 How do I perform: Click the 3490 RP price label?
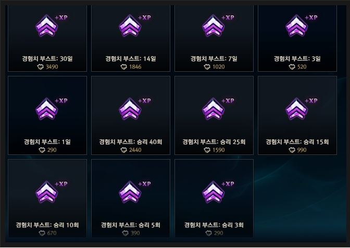click(52, 67)
